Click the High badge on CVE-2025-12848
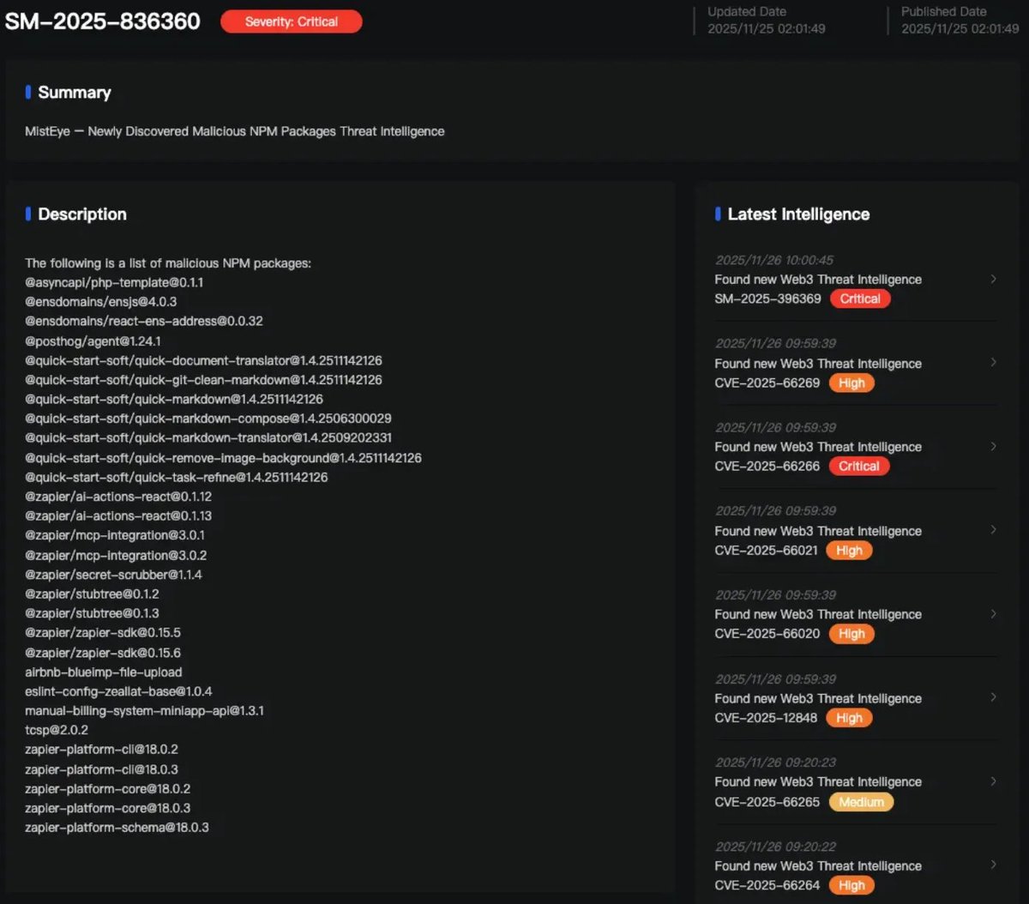This screenshot has width=1029, height=904. click(x=849, y=718)
